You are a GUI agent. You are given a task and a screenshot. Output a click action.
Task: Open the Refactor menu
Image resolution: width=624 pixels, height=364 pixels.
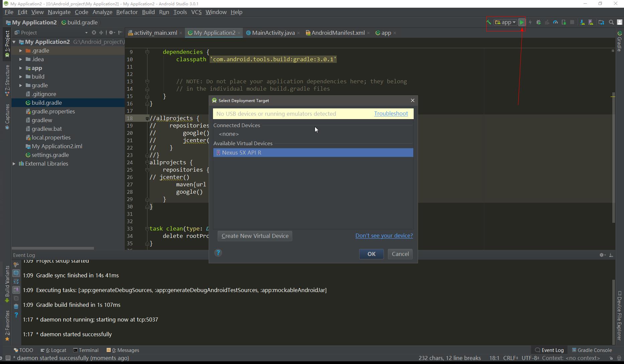pyautogui.click(x=127, y=12)
